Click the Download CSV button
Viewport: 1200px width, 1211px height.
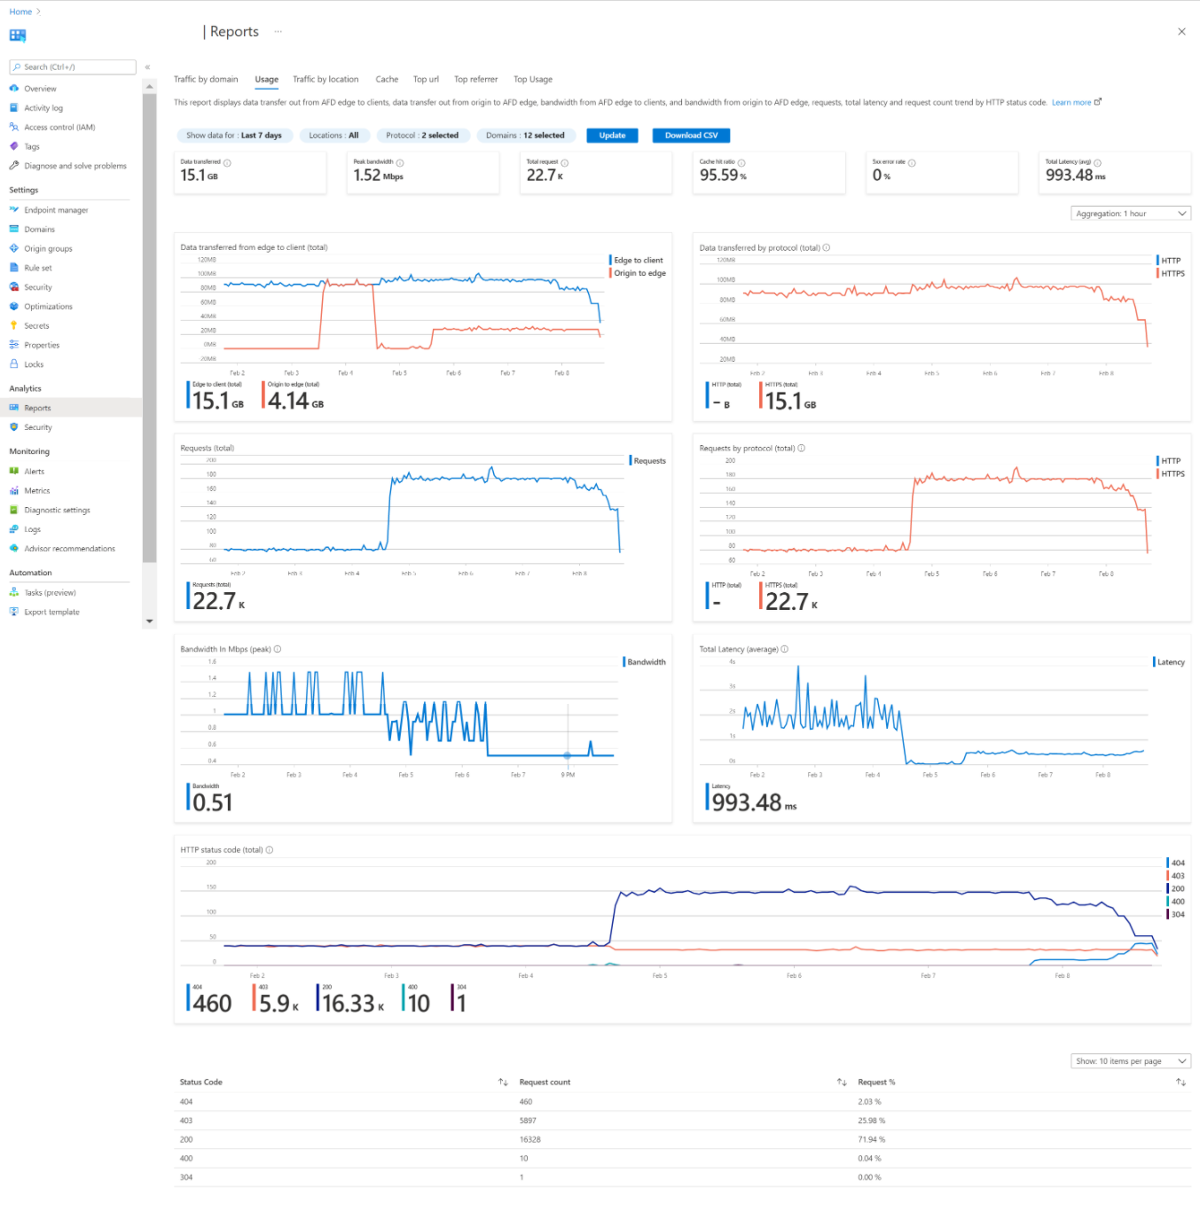[x=691, y=136]
